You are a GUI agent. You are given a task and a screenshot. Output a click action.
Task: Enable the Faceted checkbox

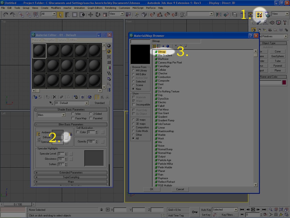91,118
